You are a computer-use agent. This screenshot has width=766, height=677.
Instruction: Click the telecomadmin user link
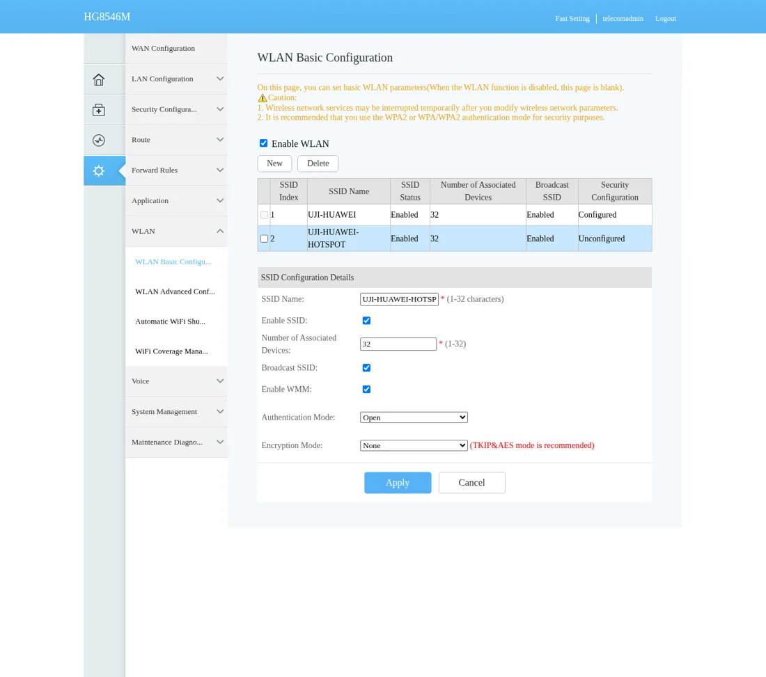[623, 19]
